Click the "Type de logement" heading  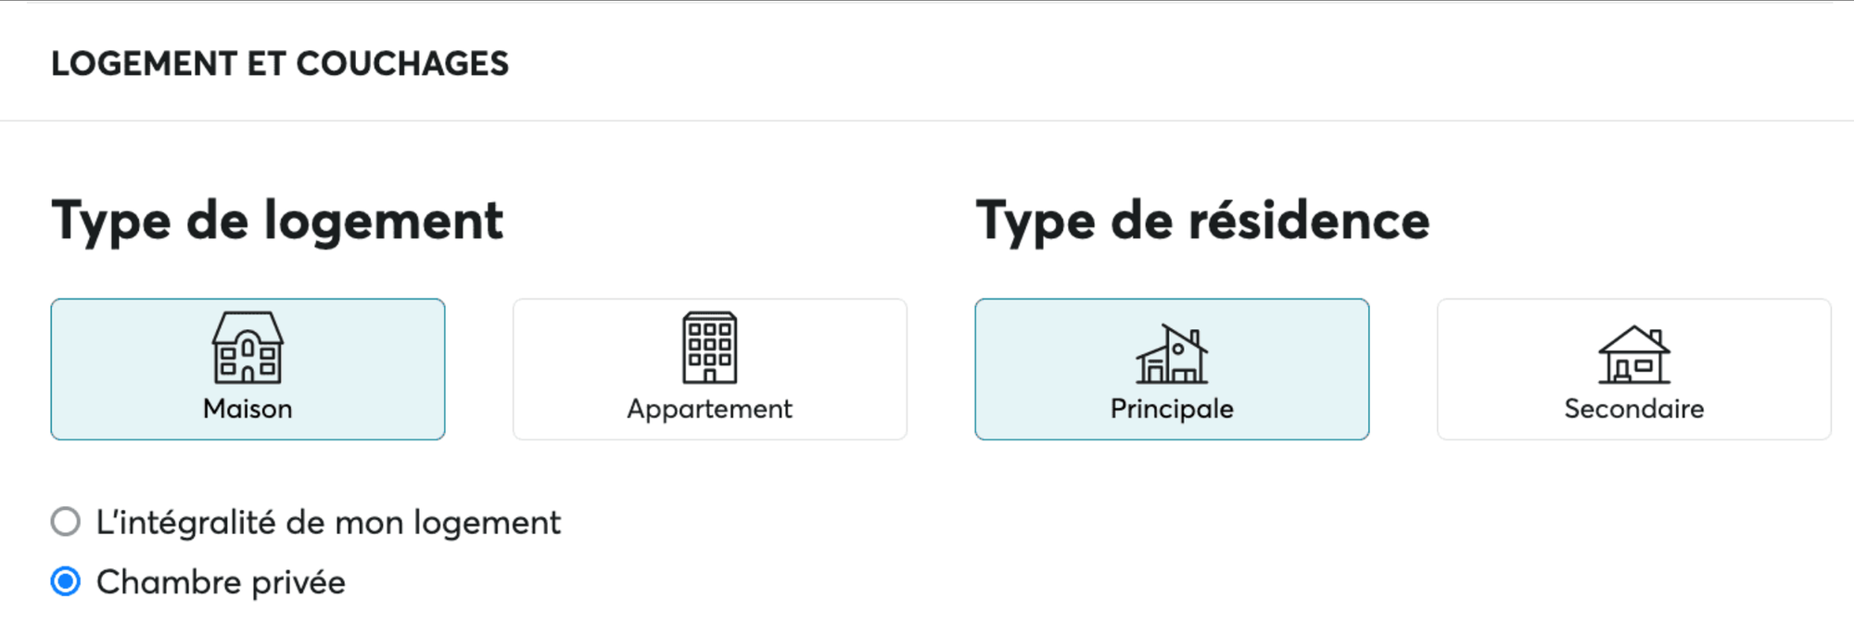pos(277,221)
